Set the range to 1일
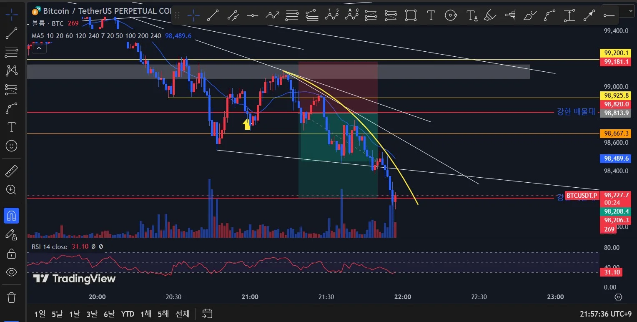 (40, 314)
